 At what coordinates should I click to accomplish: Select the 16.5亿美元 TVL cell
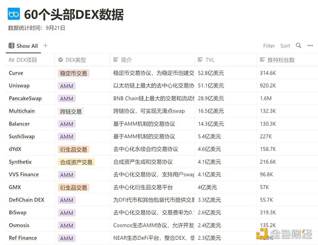226,111
